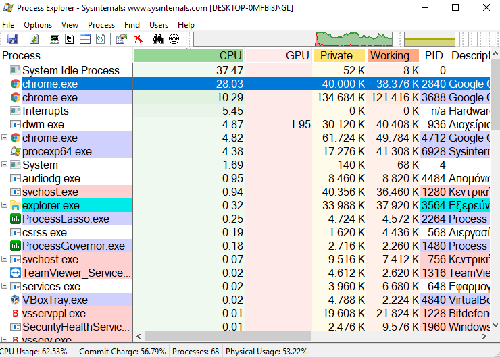500x357 pixels.
Task: Open System Information graph toolbar icon
Action: (x=55, y=39)
